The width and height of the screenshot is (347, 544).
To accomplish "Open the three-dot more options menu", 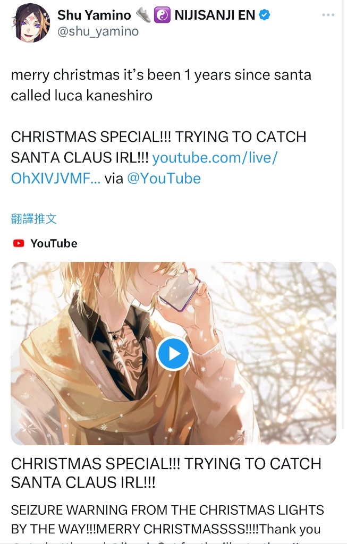I will [328, 15].
